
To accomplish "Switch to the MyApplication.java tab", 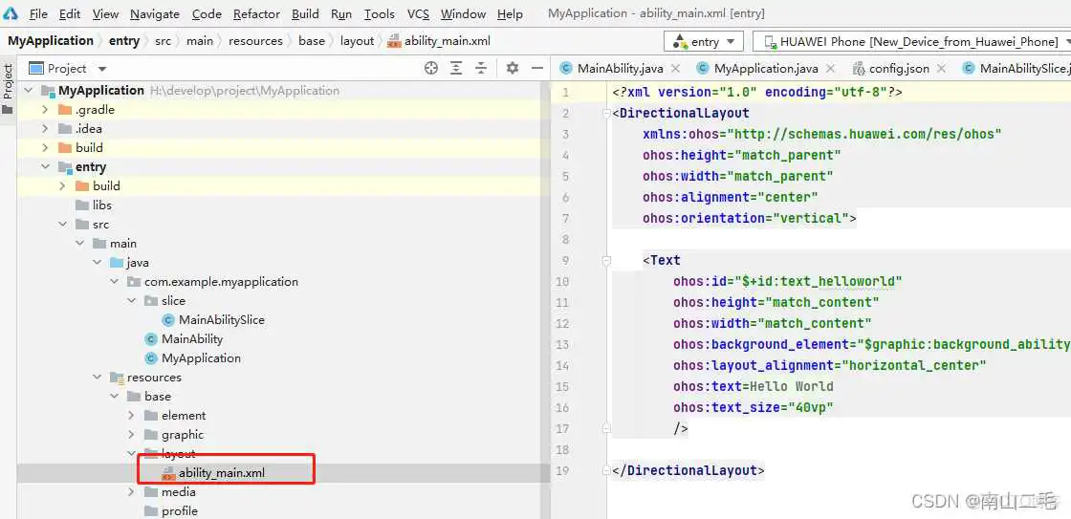I will click(x=765, y=68).
